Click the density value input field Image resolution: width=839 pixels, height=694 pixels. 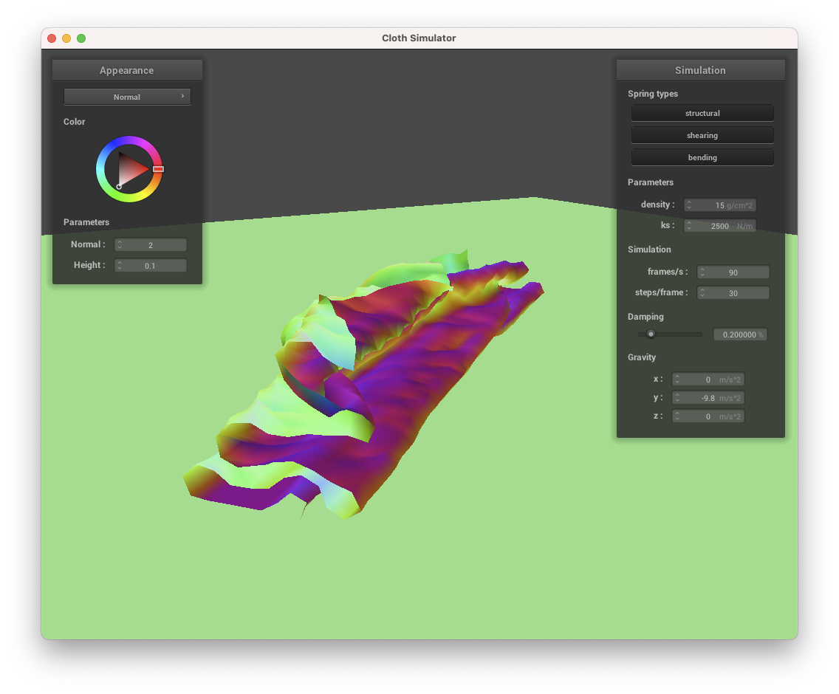coord(724,205)
